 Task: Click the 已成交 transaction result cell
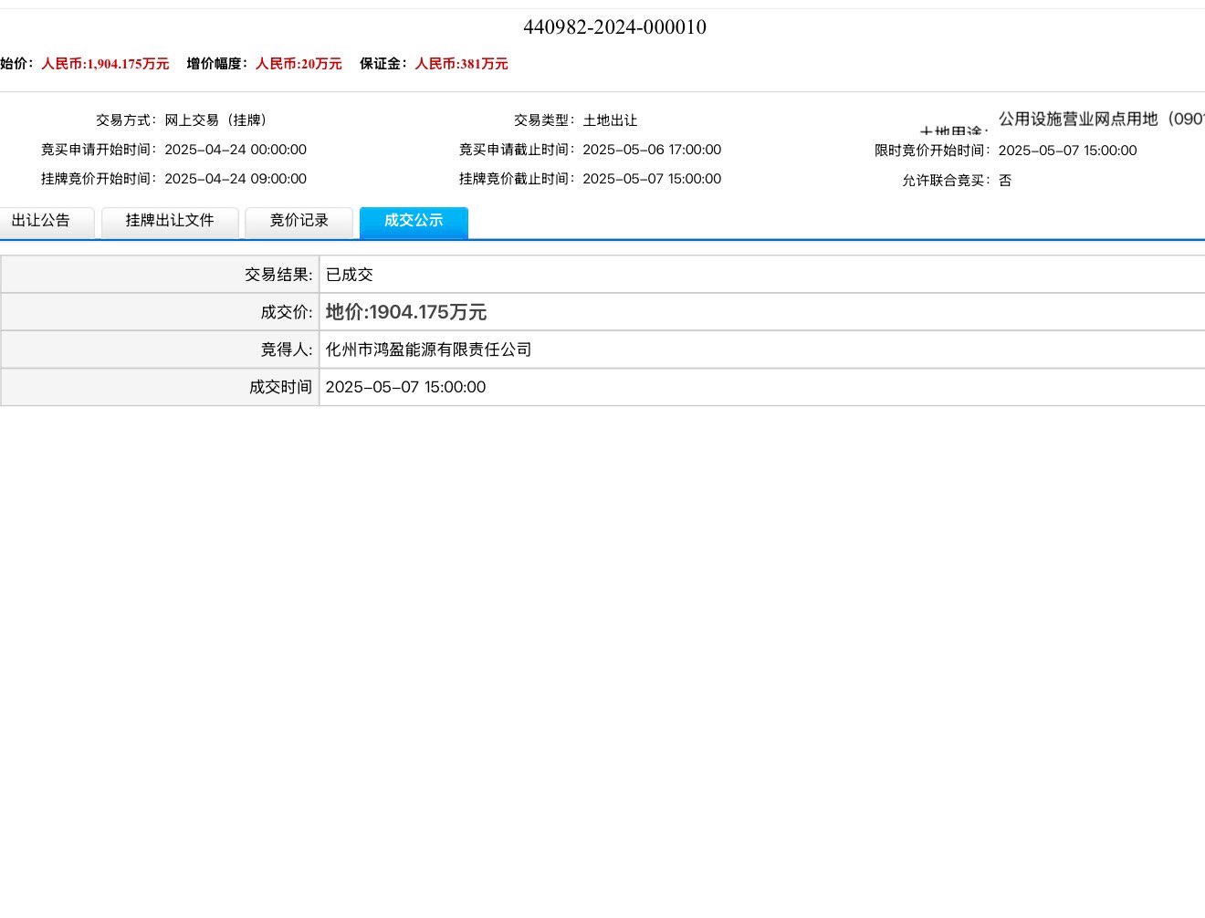[350, 275]
